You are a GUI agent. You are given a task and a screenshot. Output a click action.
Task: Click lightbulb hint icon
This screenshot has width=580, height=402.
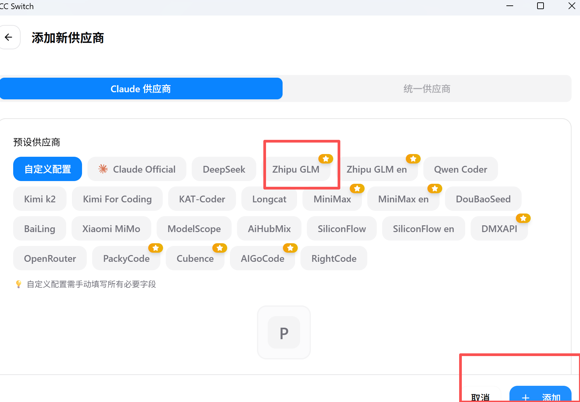click(x=19, y=284)
